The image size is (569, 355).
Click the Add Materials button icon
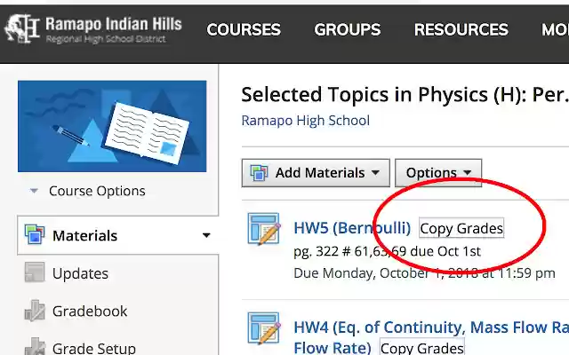(259, 173)
